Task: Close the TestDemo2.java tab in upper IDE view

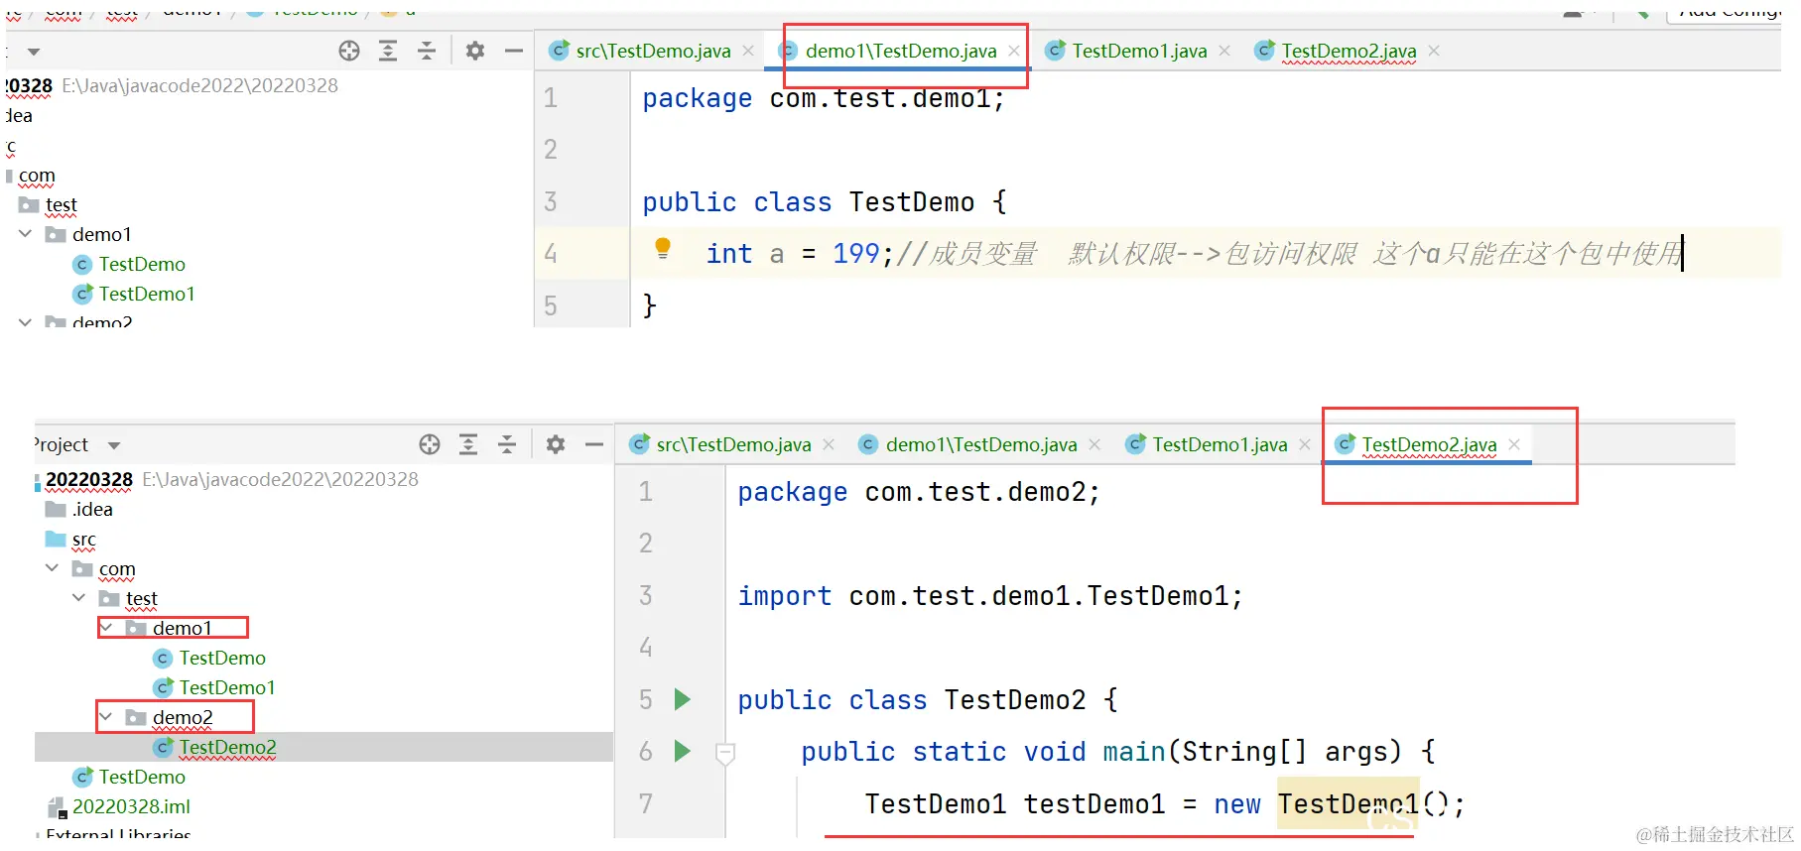Action: pyautogui.click(x=1434, y=51)
